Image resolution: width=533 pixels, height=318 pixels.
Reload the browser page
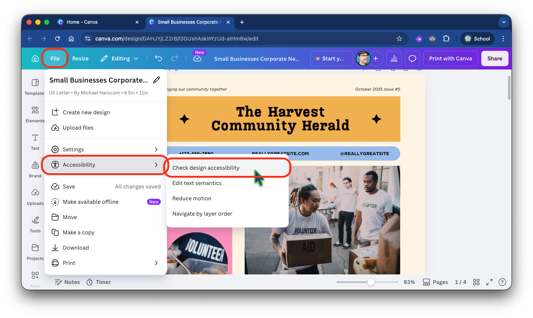click(x=57, y=39)
